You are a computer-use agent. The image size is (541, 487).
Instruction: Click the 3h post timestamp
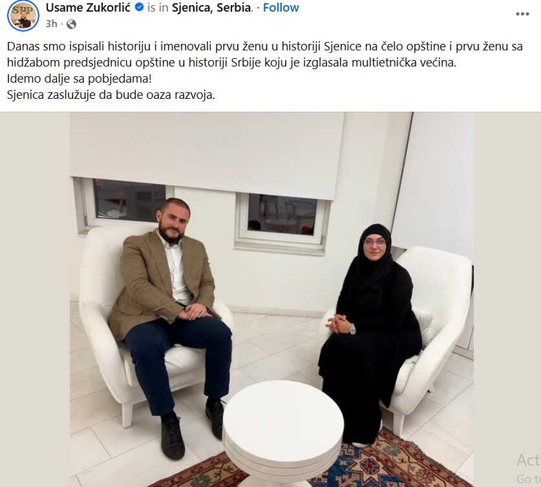tap(52, 24)
